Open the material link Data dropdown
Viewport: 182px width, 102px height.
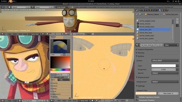point(171,45)
